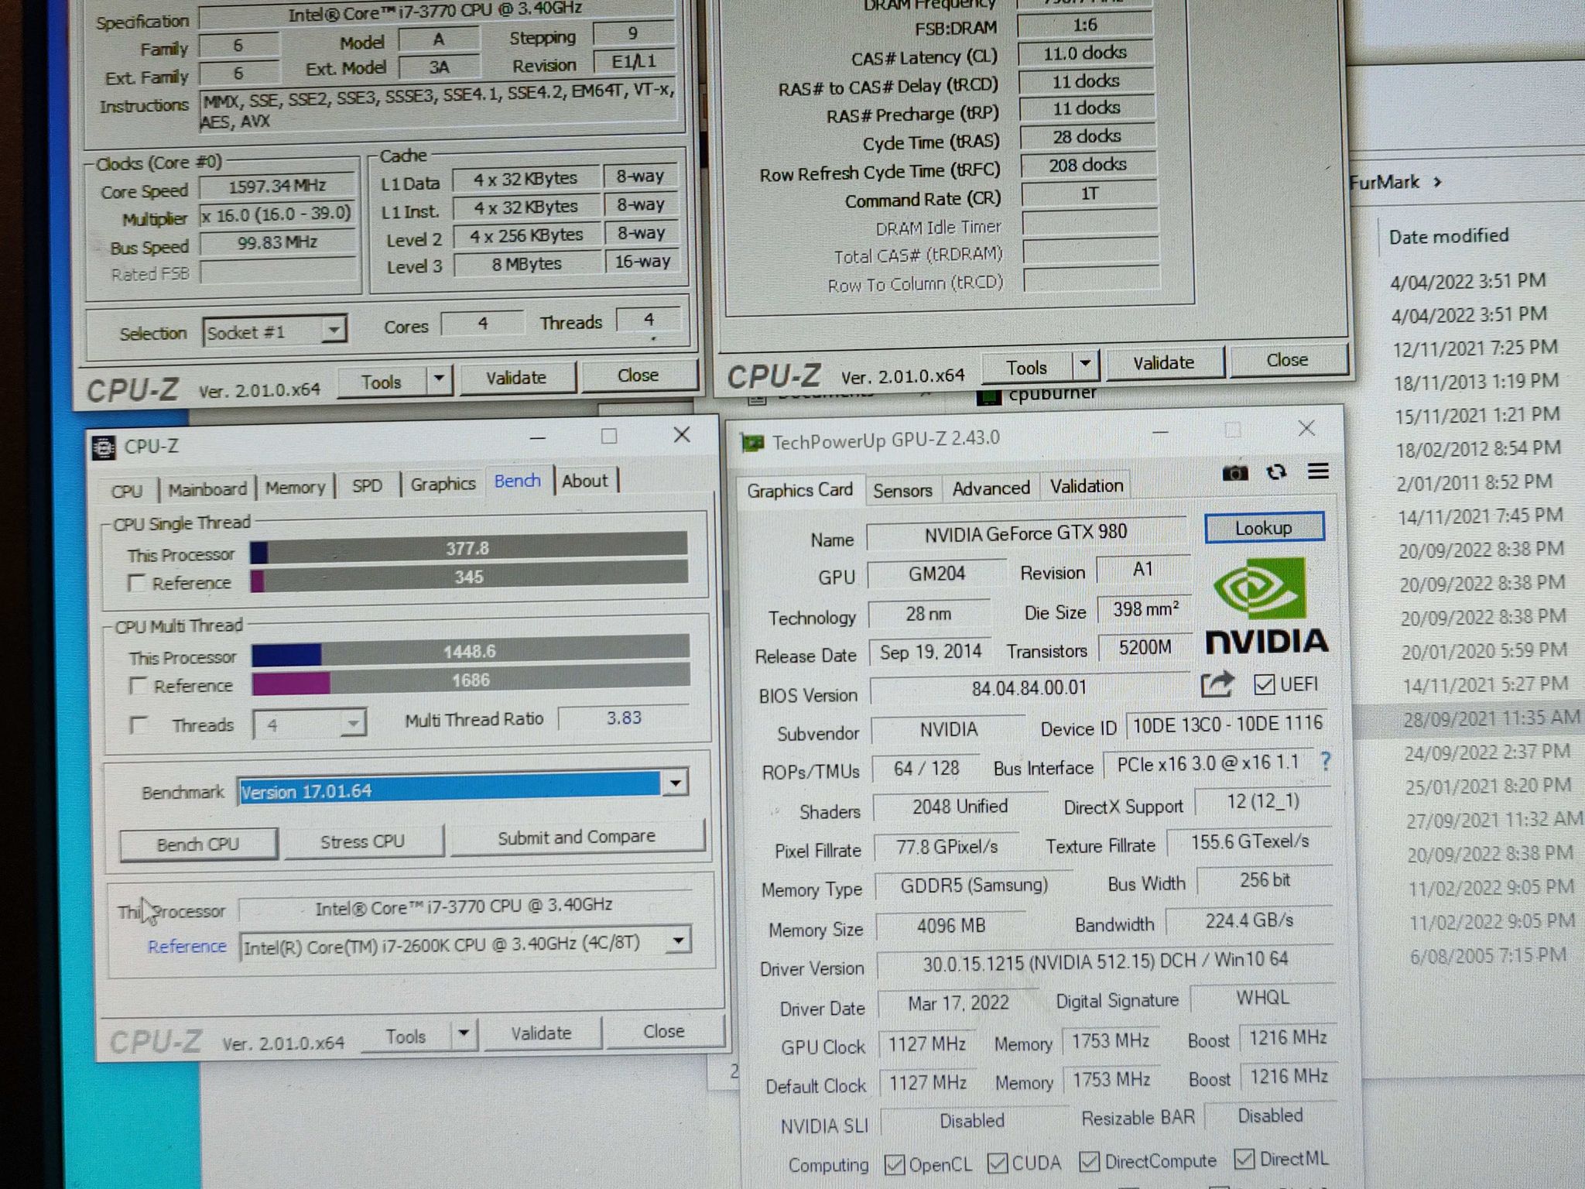This screenshot has height=1189, width=1585.
Task: Click the FurMark breadcrumb in Explorer
Action: pyautogui.click(x=1384, y=183)
